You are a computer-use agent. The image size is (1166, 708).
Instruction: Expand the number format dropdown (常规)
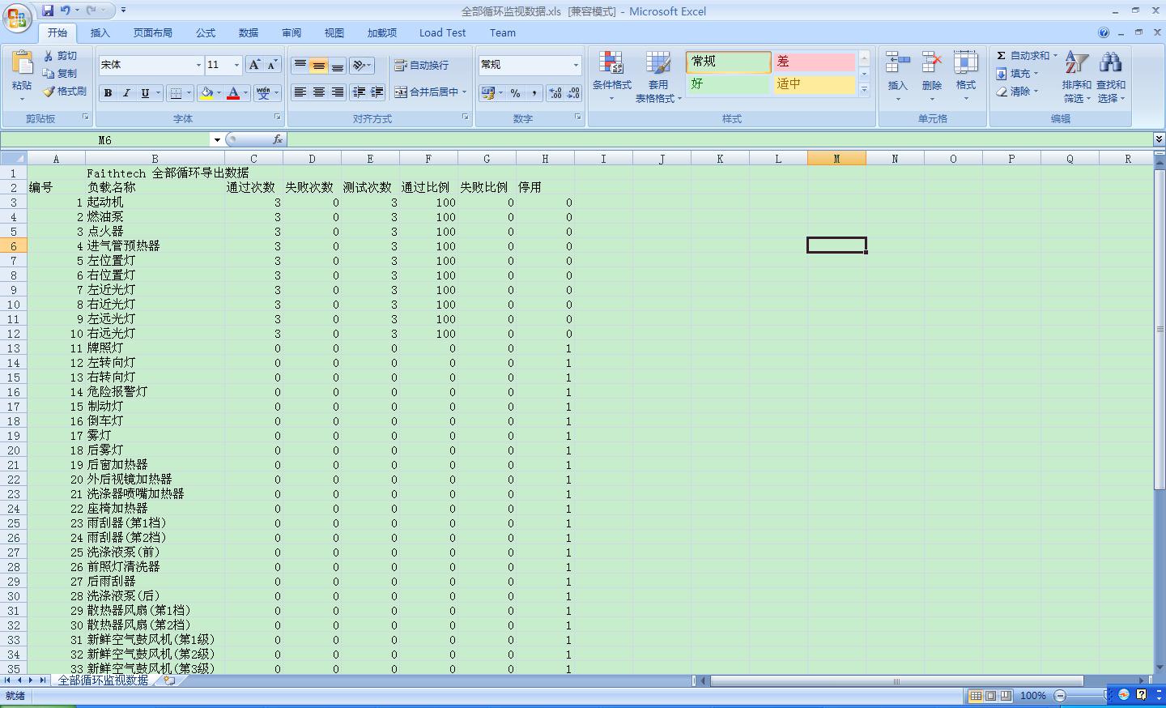[576, 65]
